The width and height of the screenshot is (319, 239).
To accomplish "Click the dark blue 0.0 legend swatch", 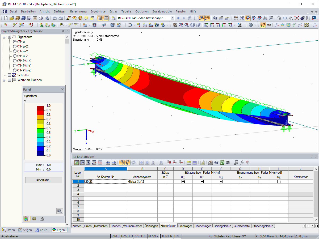I will coord(40,153).
